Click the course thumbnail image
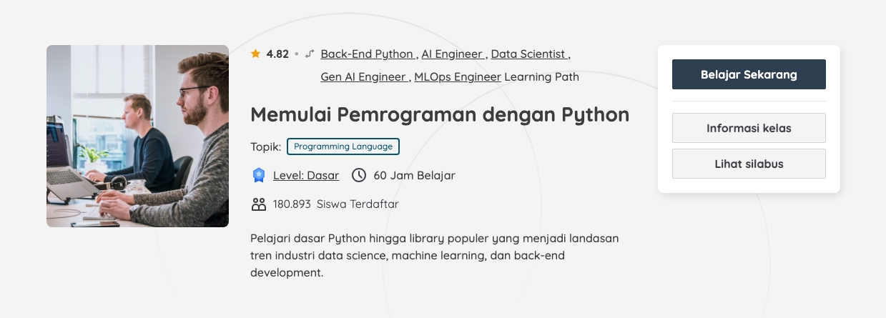 [137, 136]
